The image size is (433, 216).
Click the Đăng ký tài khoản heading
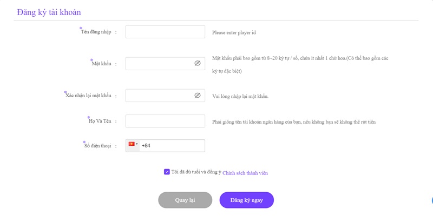click(49, 12)
